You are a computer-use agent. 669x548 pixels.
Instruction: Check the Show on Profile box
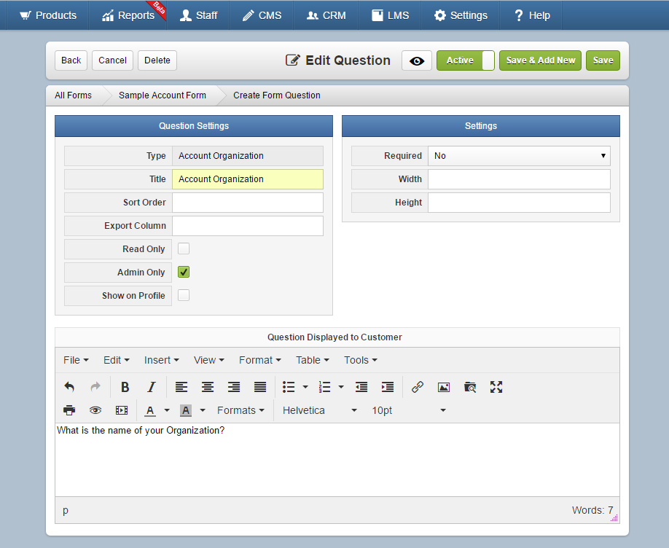tap(184, 295)
